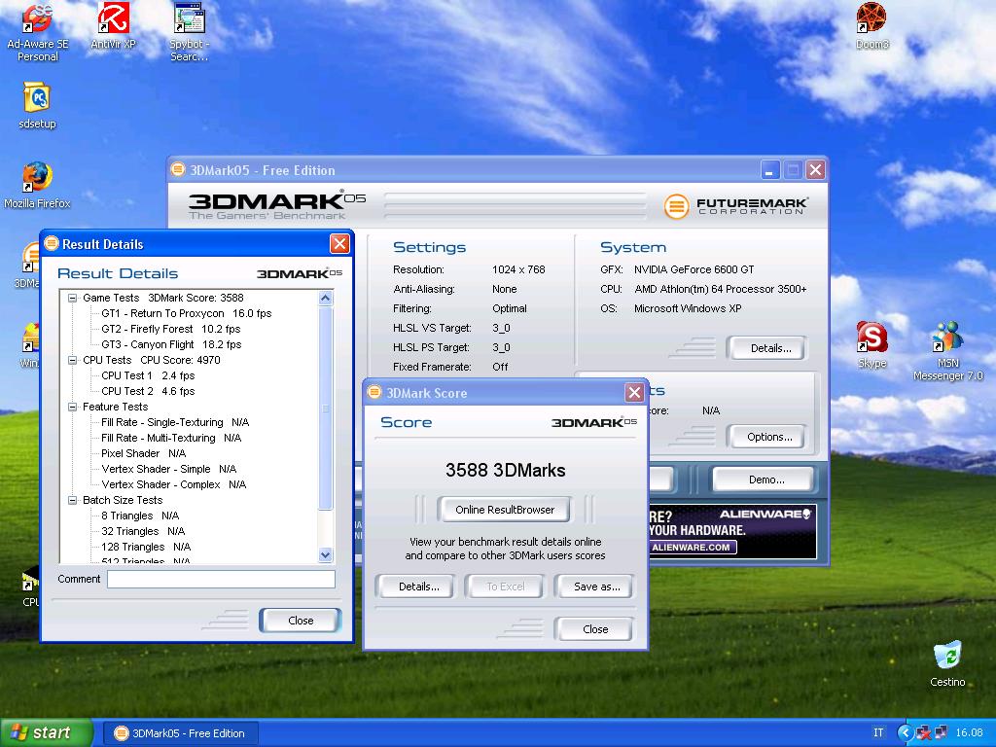
Task: Click the 3DMark Score title bar icon
Action: coord(374,393)
